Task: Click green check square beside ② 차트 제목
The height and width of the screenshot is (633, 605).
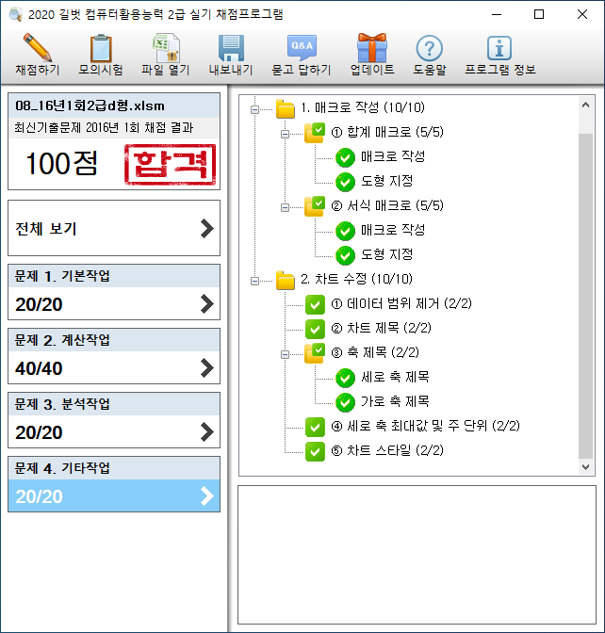Action: point(315,329)
